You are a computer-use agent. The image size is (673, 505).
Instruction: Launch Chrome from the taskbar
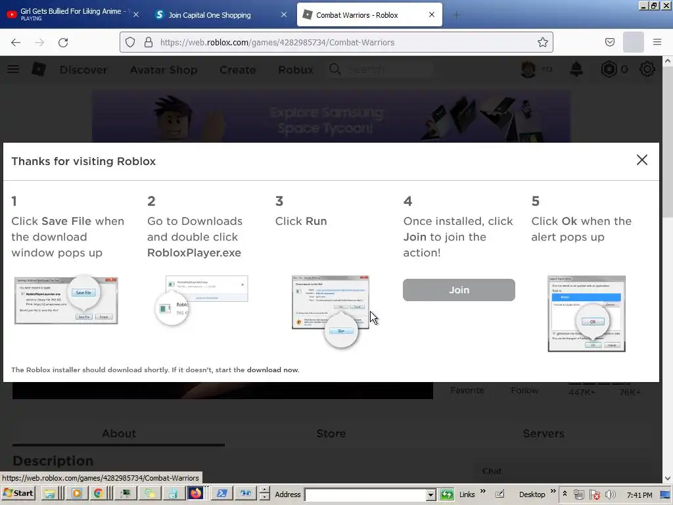click(99, 494)
